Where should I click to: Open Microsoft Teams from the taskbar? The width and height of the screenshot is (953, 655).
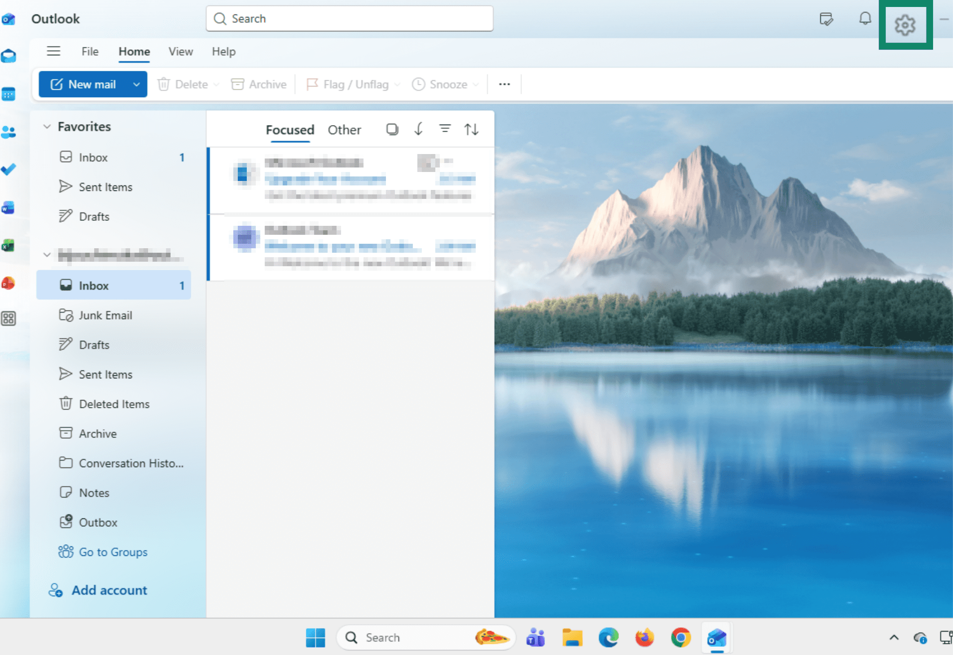tap(535, 638)
